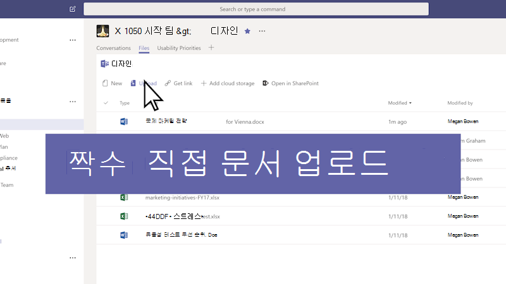Click Word icon in last file row
This screenshot has width=506, height=284.
[x=124, y=235]
